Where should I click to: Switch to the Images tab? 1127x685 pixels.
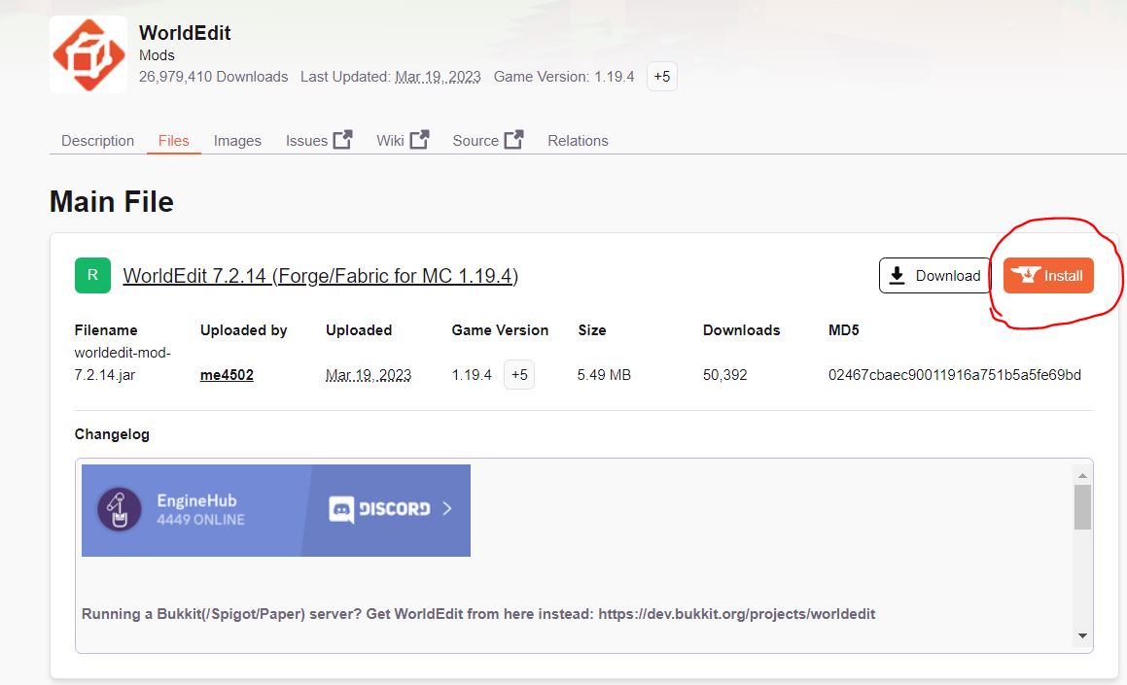point(237,141)
